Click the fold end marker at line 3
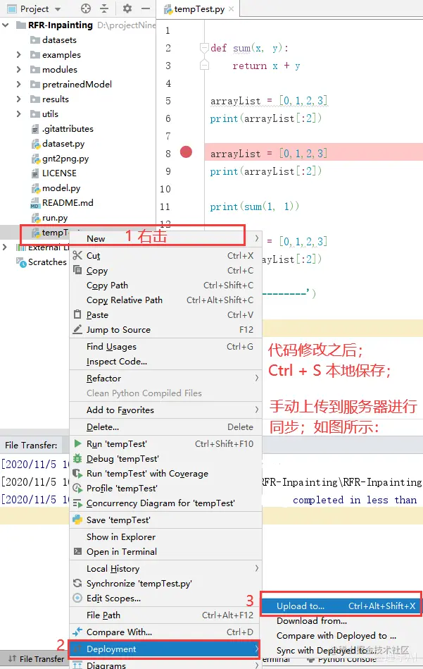 click(205, 65)
